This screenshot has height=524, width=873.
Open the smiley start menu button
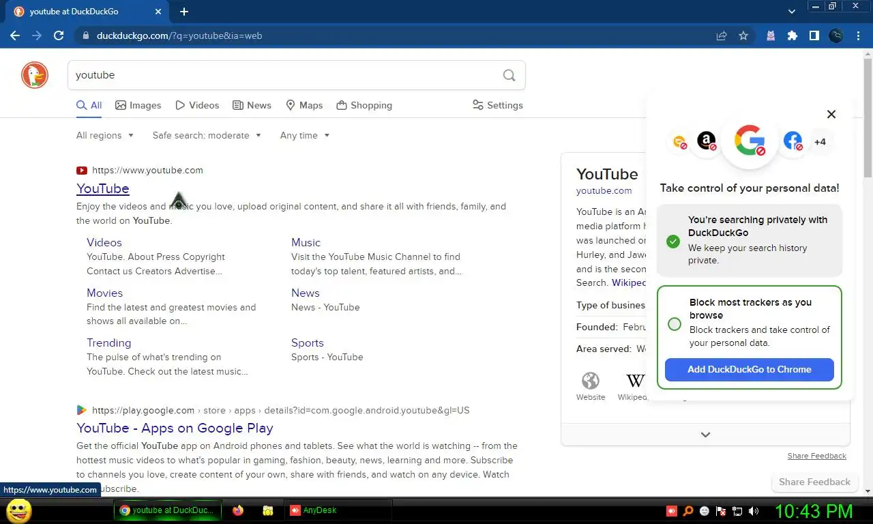coord(18,510)
